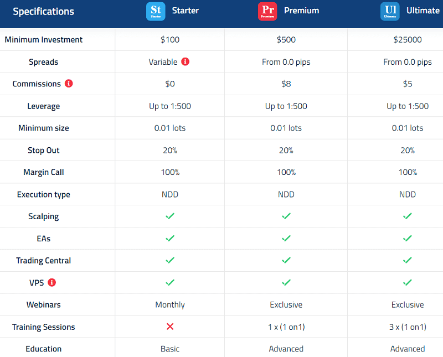Click the Execution type row label
The width and height of the screenshot is (443, 357).
[44, 195]
